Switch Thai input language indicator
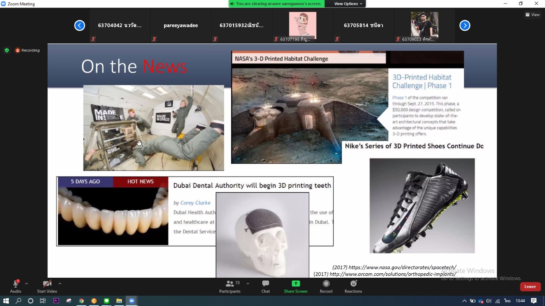 pos(507,301)
